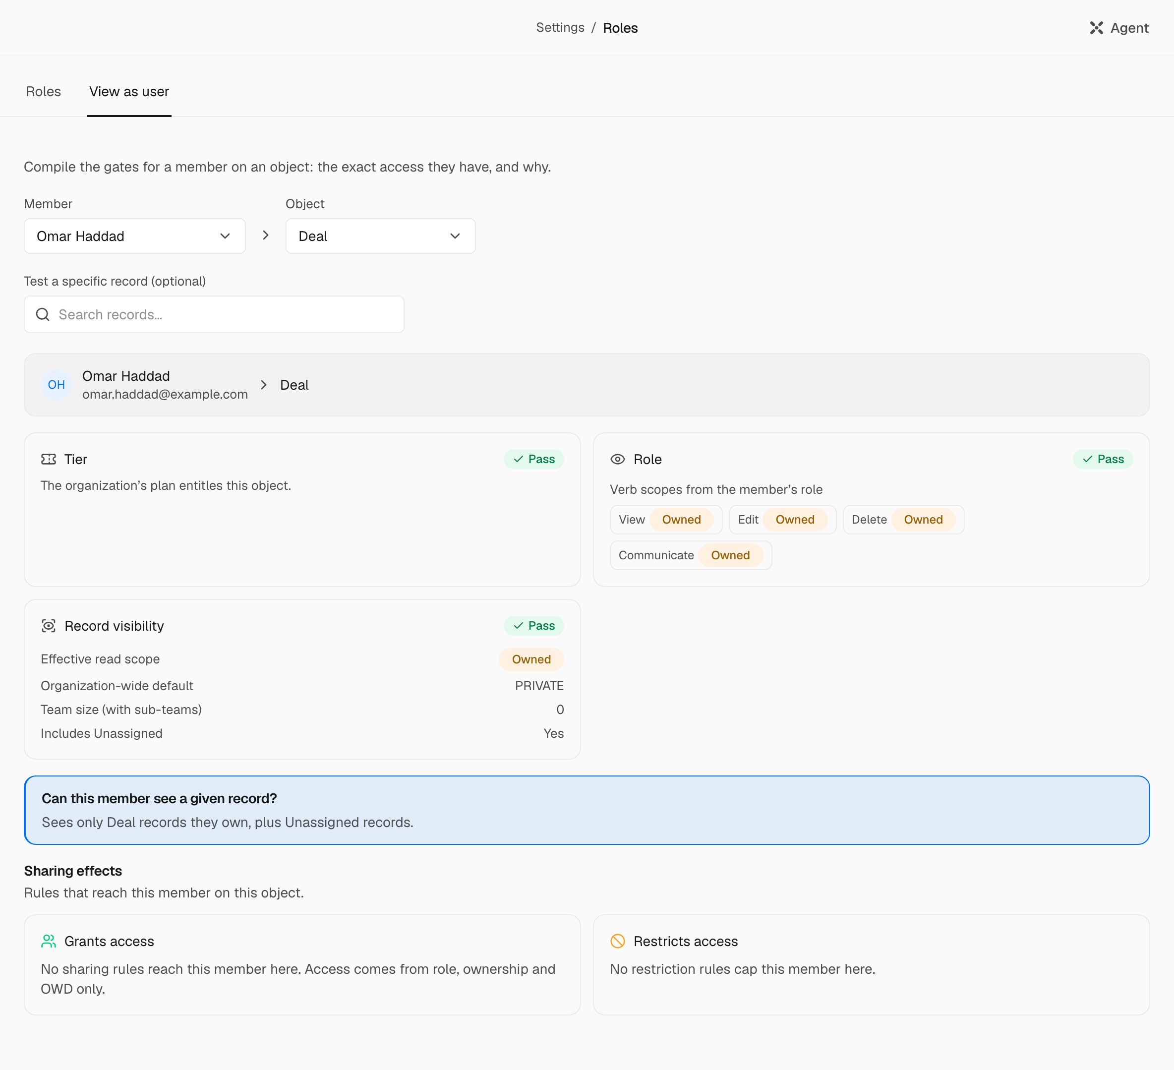The image size is (1174, 1070).
Task: Click the Tier ticket icon
Action: point(49,460)
